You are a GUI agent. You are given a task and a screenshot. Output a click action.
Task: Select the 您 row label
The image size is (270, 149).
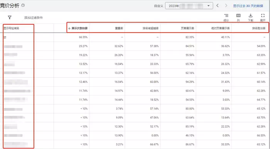tap(5, 37)
